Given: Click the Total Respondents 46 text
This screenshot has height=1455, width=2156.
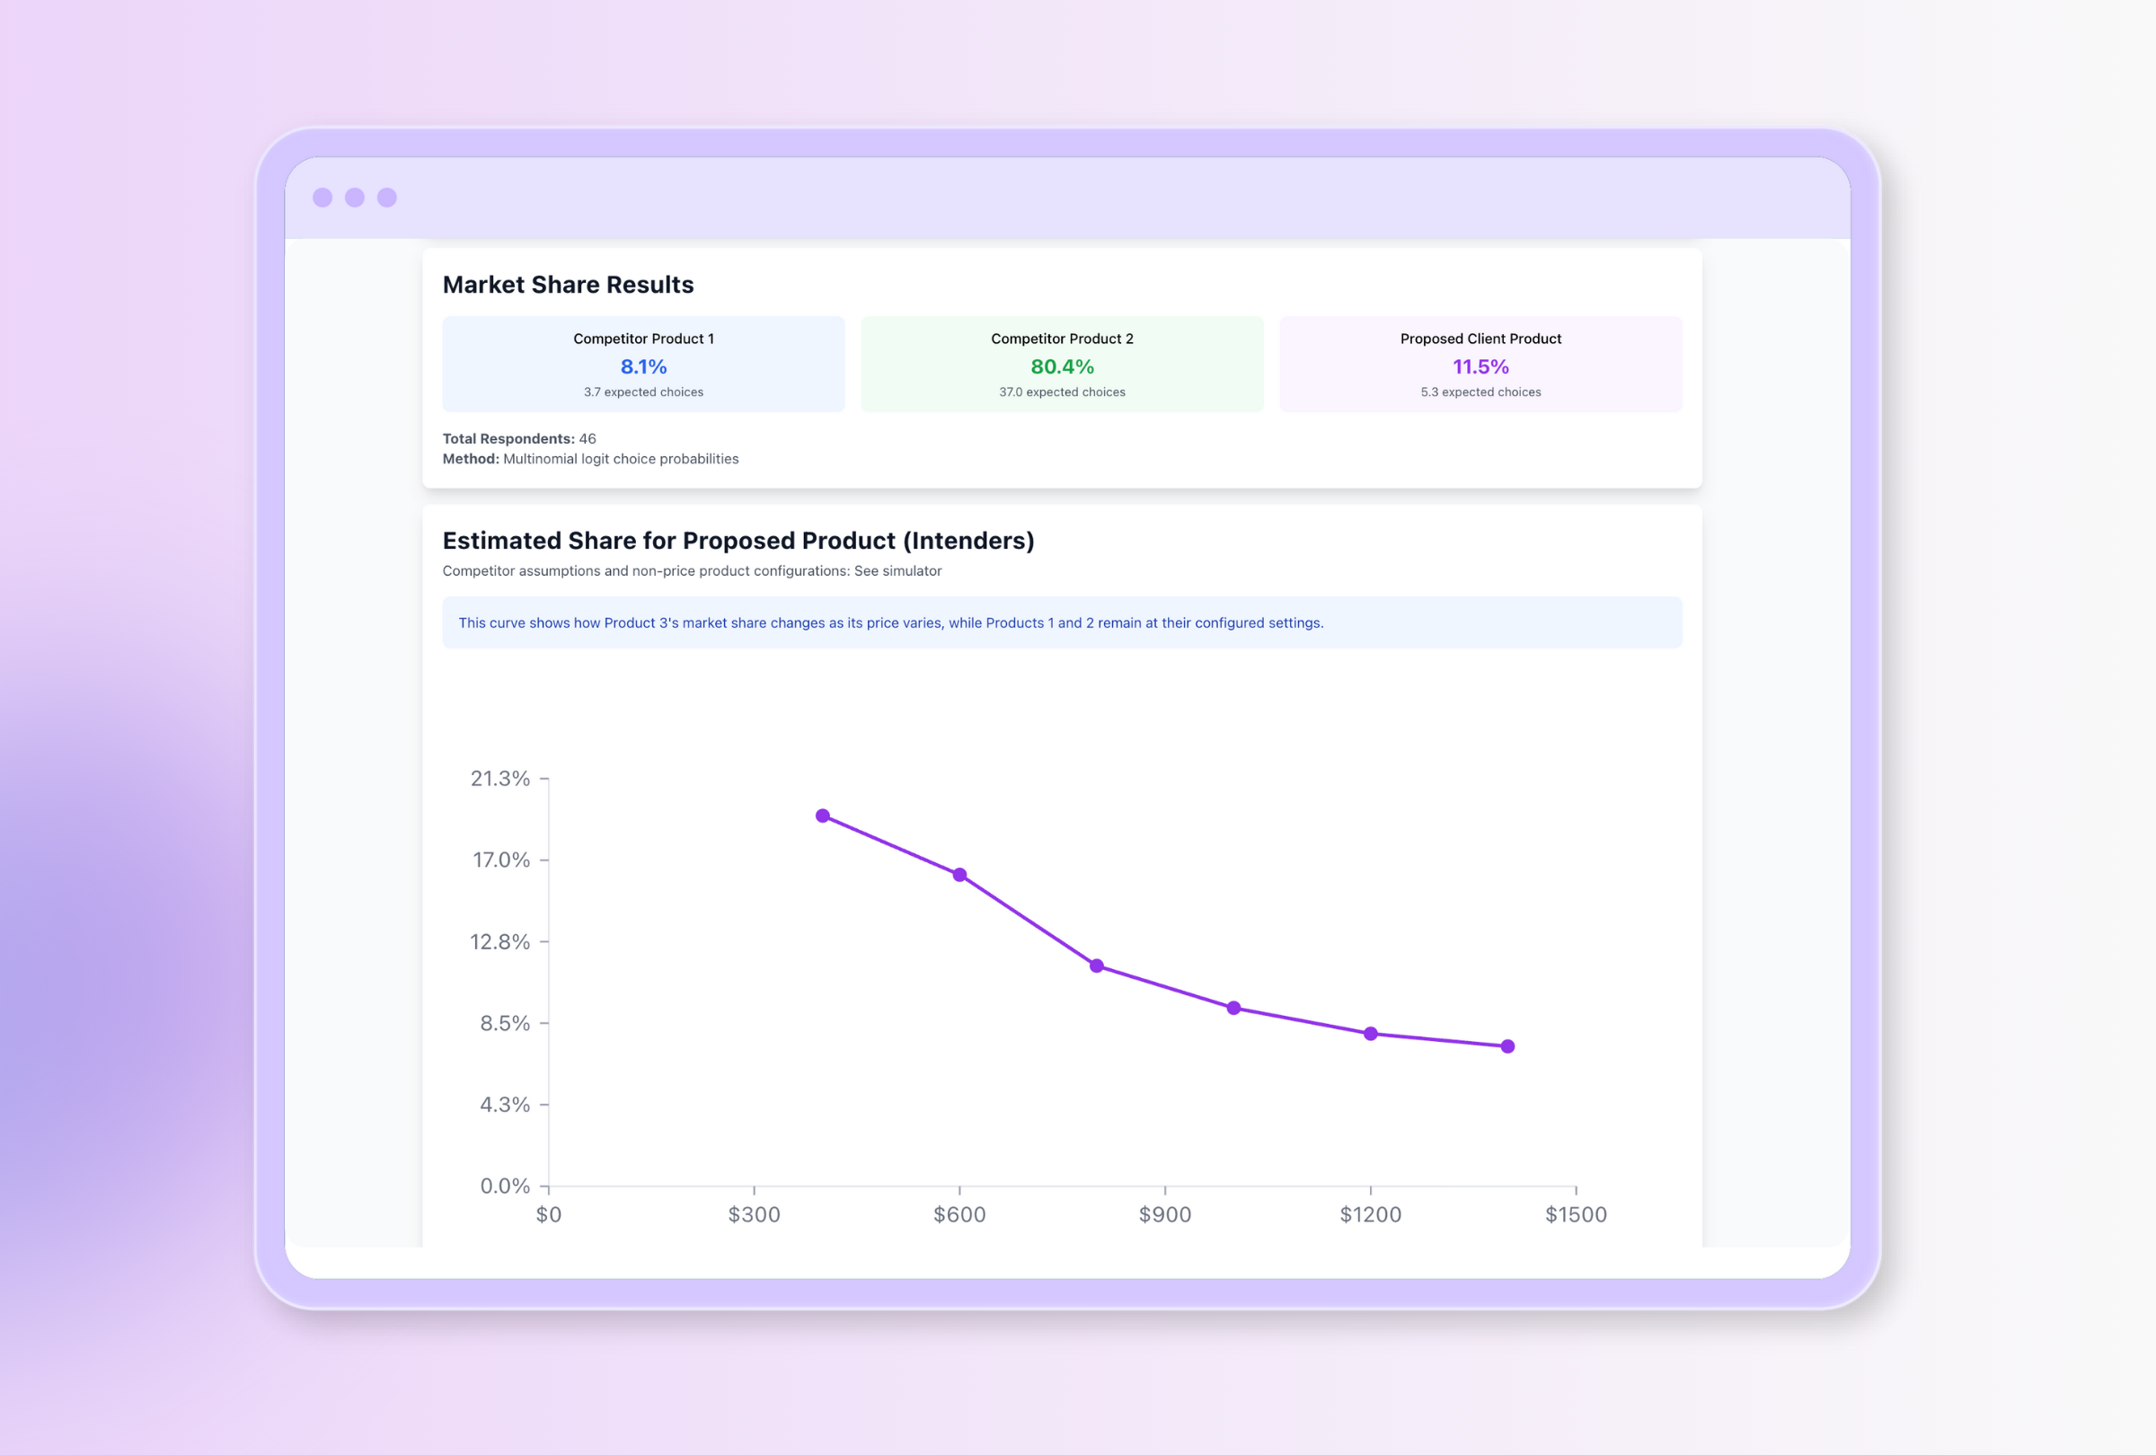Looking at the screenshot, I should pyautogui.click(x=519, y=438).
